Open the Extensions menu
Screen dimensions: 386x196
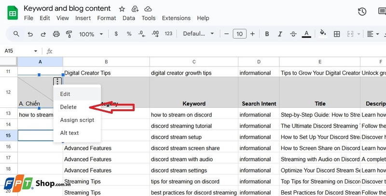tap(176, 18)
